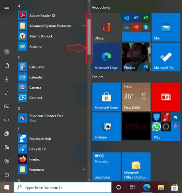Image resolution: width=182 pixels, height=193 pixels.
Task: Click the Office tile
Action: [x=106, y=28]
